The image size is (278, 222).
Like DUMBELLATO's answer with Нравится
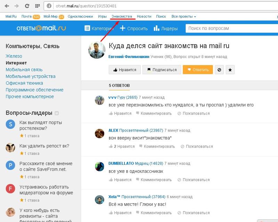click(x=120, y=180)
